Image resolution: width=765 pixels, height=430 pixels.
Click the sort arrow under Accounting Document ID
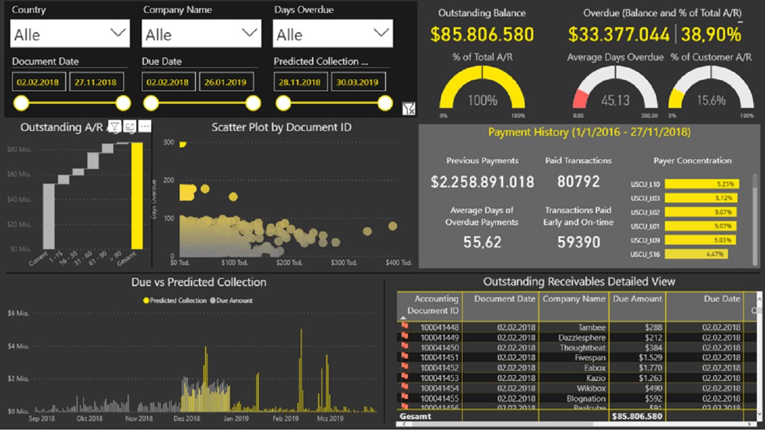pyautogui.click(x=403, y=318)
